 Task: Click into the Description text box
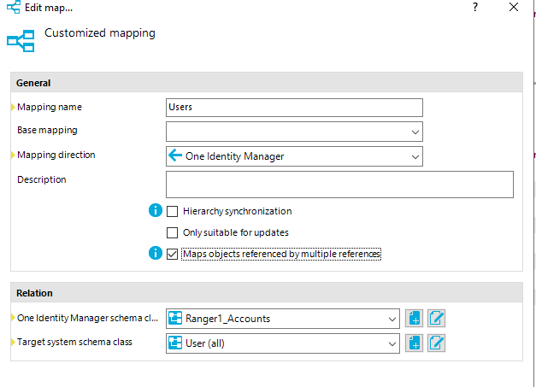[339, 185]
